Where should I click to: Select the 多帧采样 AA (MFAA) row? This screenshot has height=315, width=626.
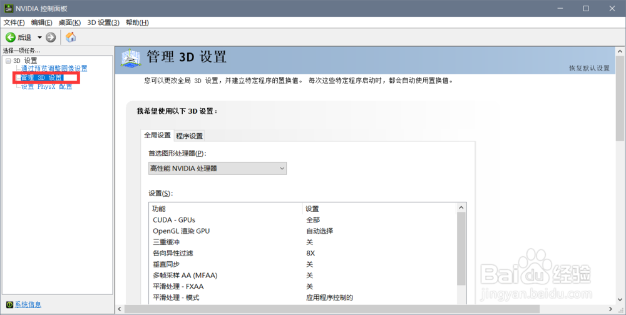coord(303,276)
